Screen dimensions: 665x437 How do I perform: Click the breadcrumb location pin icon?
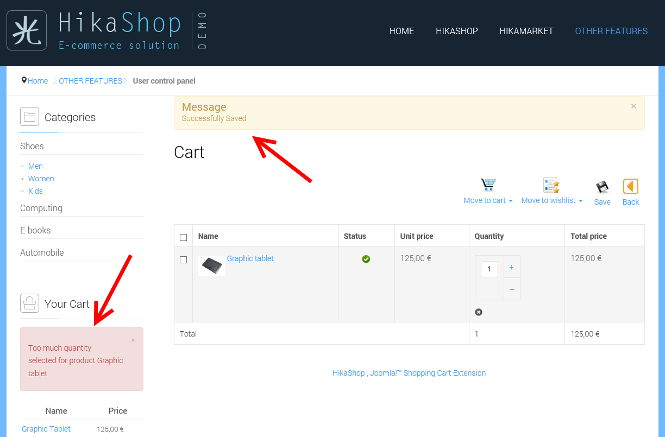point(24,80)
